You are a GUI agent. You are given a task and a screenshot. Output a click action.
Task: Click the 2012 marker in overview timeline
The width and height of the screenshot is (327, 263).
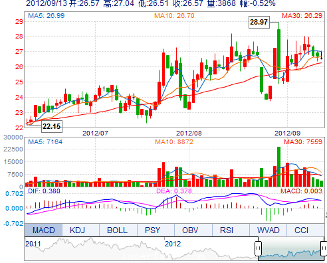(173, 244)
